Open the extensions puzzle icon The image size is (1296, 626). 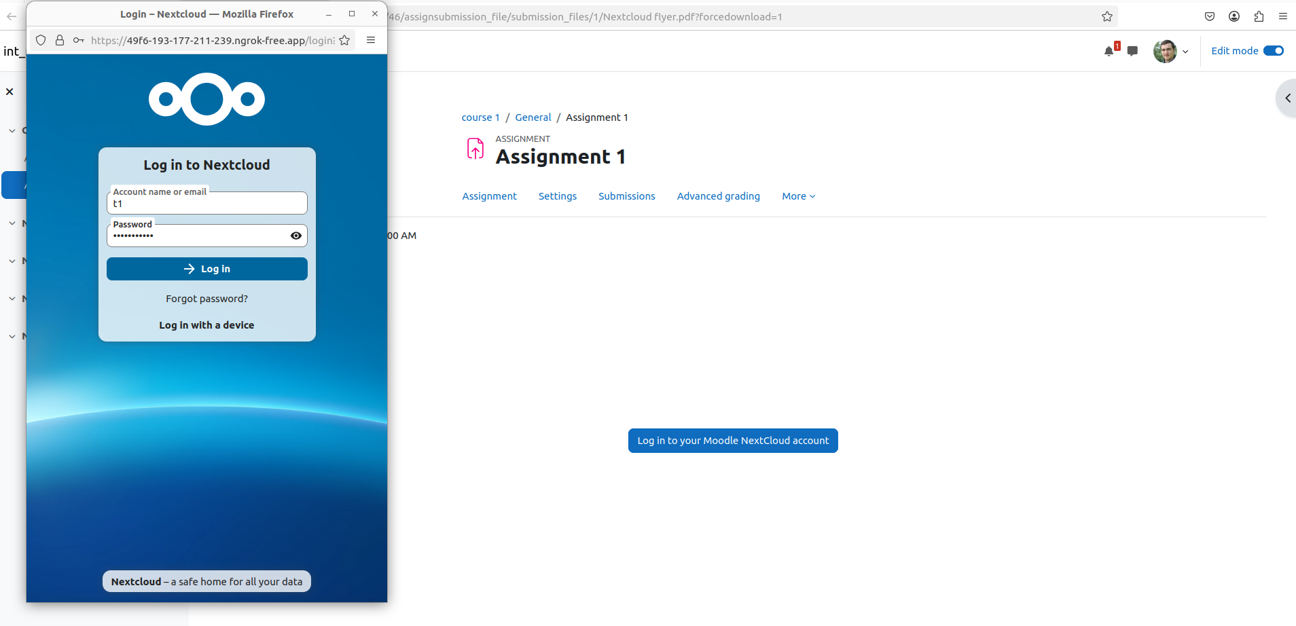tap(1259, 16)
